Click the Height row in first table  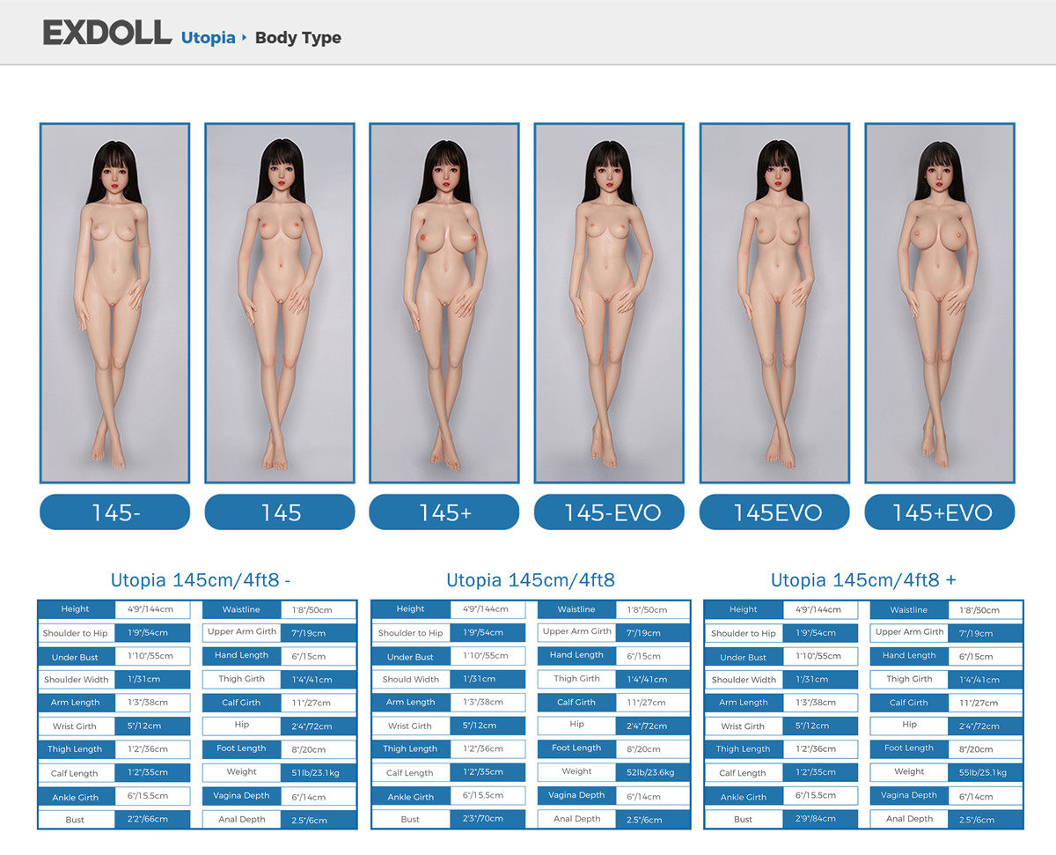coord(76,609)
